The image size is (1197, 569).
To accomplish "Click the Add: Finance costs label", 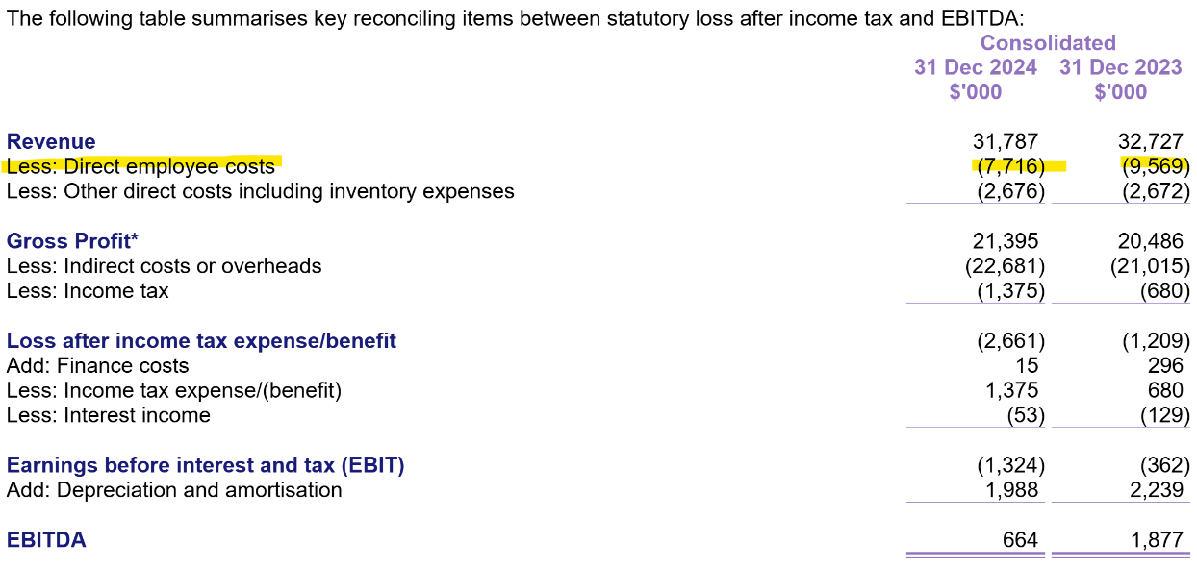I will [x=97, y=366].
